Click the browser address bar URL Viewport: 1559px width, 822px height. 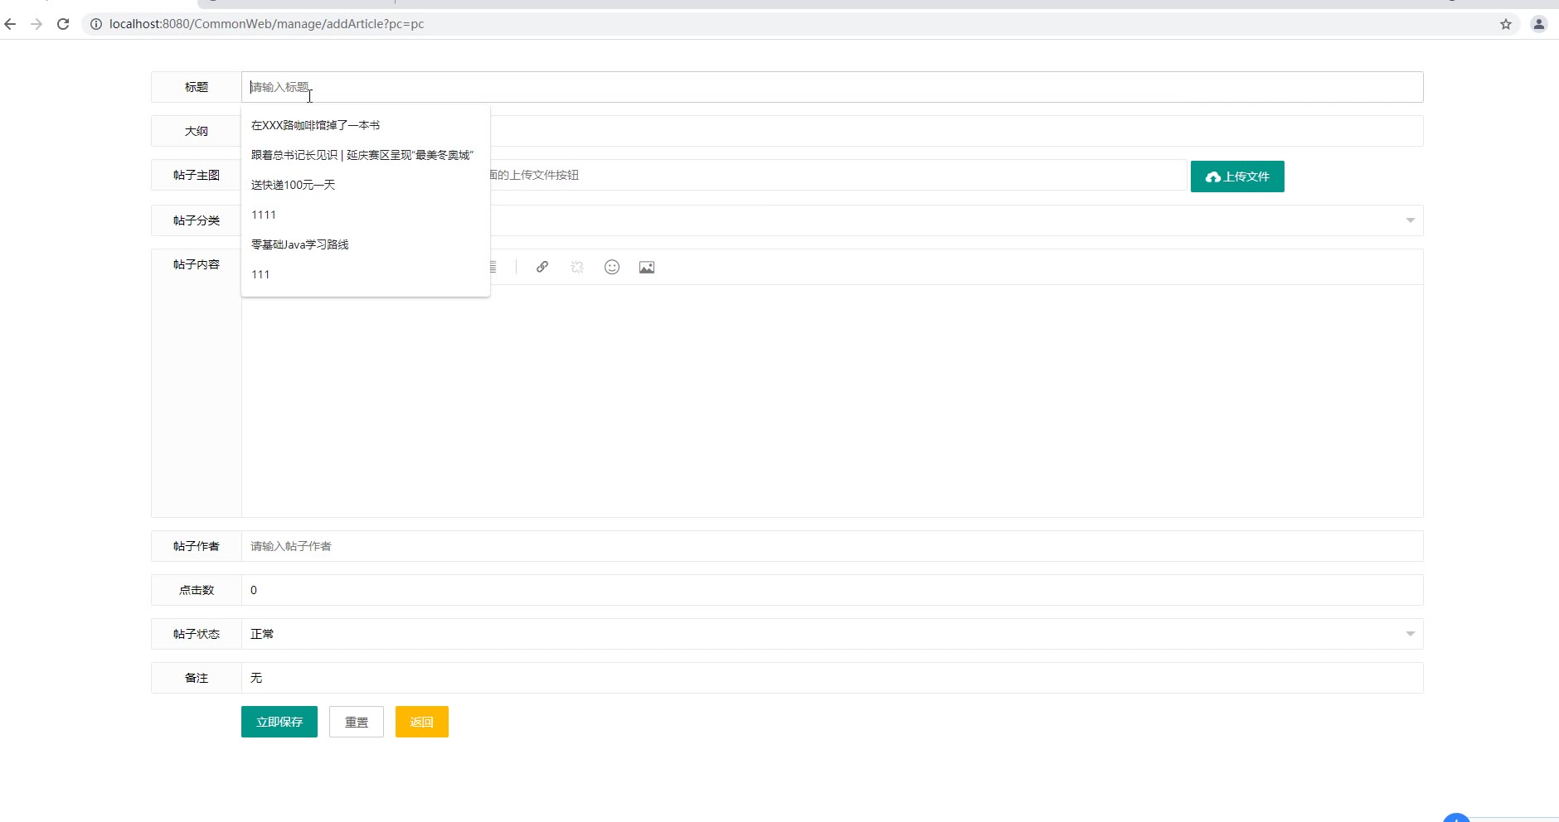[x=266, y=24]
